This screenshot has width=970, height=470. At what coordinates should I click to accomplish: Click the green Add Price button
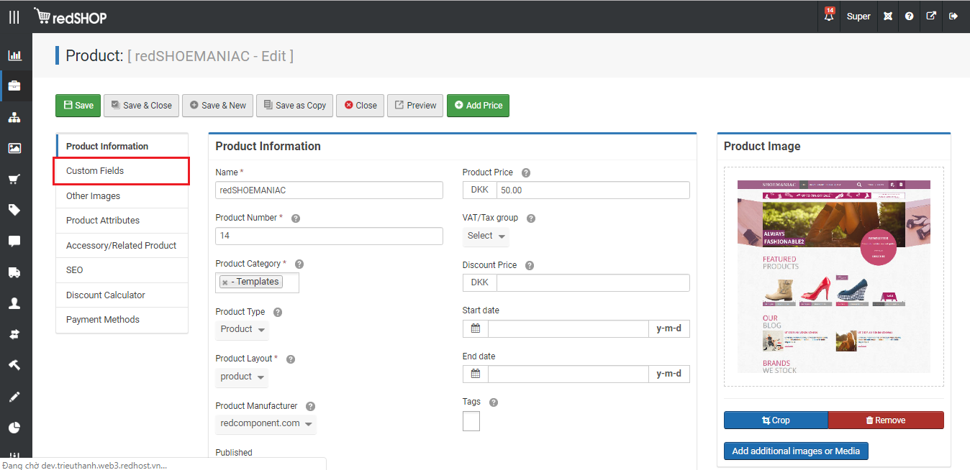[478, 105]
